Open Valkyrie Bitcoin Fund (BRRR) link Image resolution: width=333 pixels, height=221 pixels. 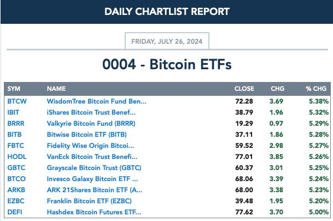click(x=91, y=124)
